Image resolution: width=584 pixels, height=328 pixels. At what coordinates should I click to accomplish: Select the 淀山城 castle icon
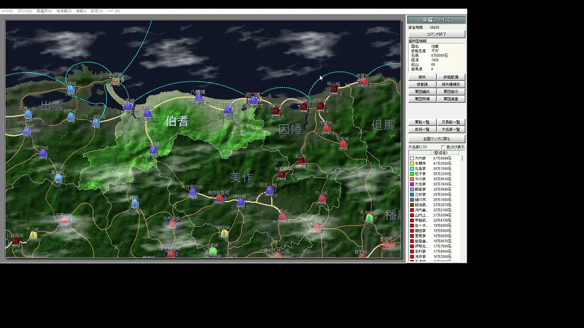tap(301, 162)
